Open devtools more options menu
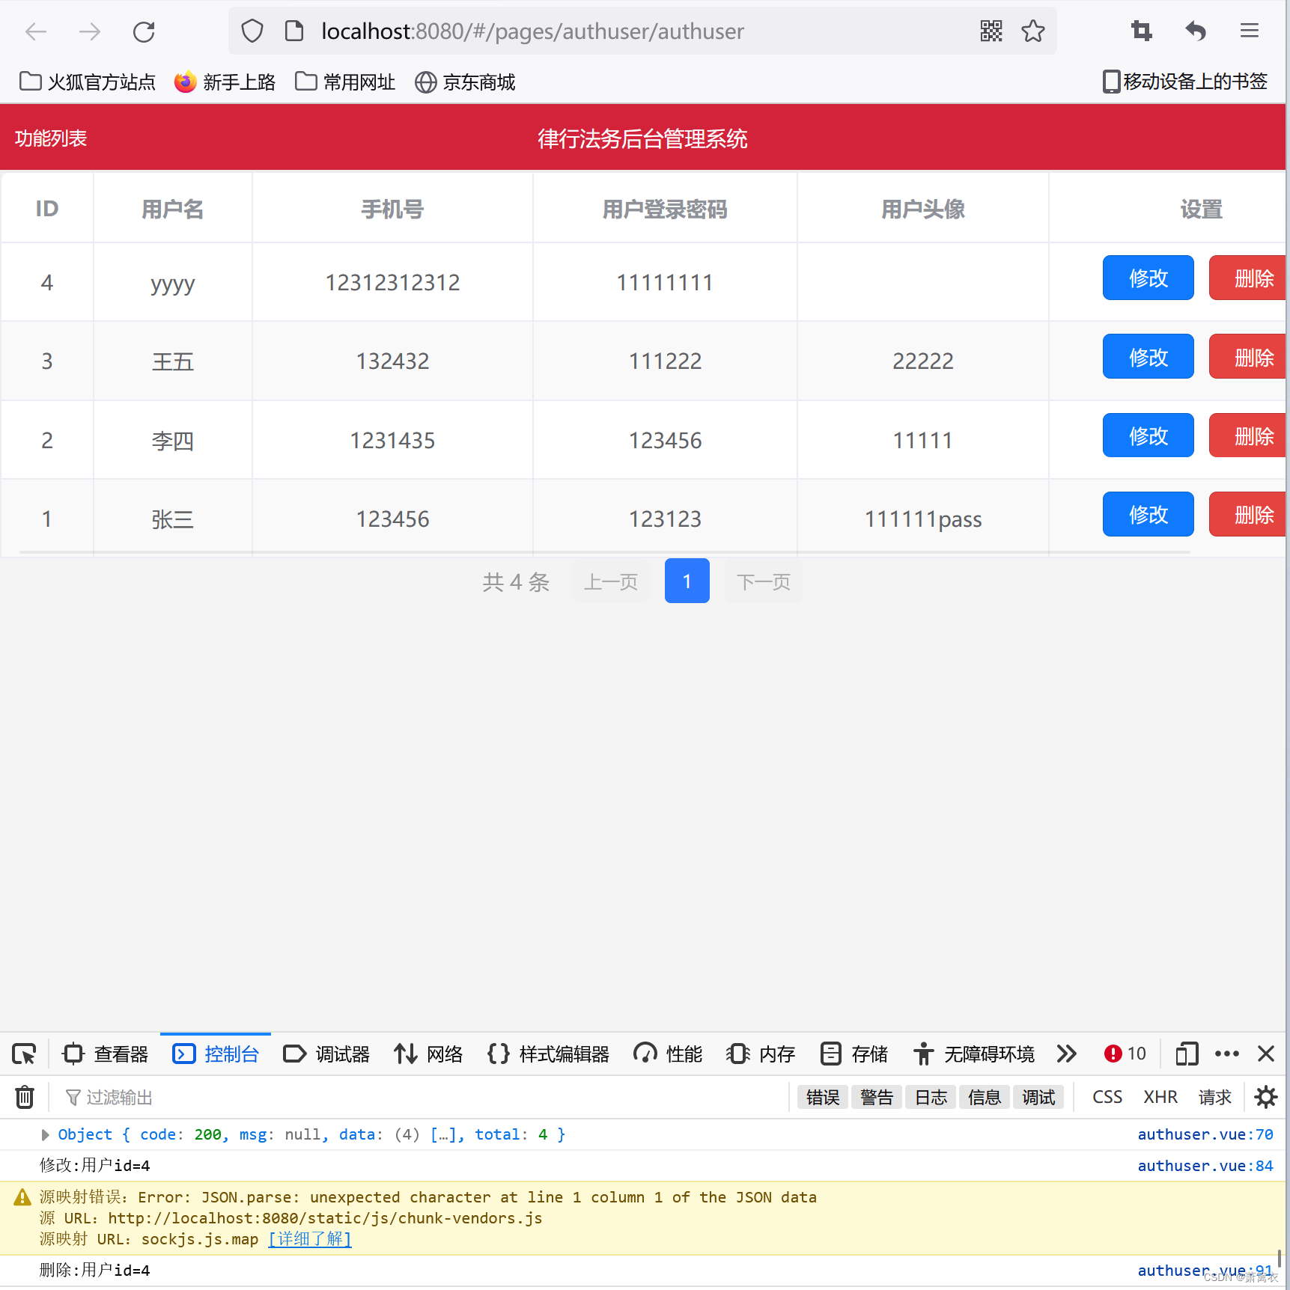Screen dimensions: 1290x1290 (x=1226, y=1054)
